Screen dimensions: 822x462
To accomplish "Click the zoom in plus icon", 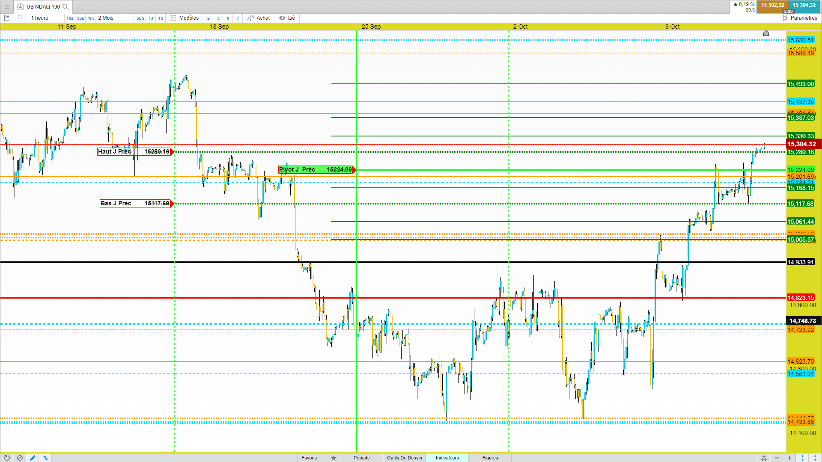I will tap(789, 458).
